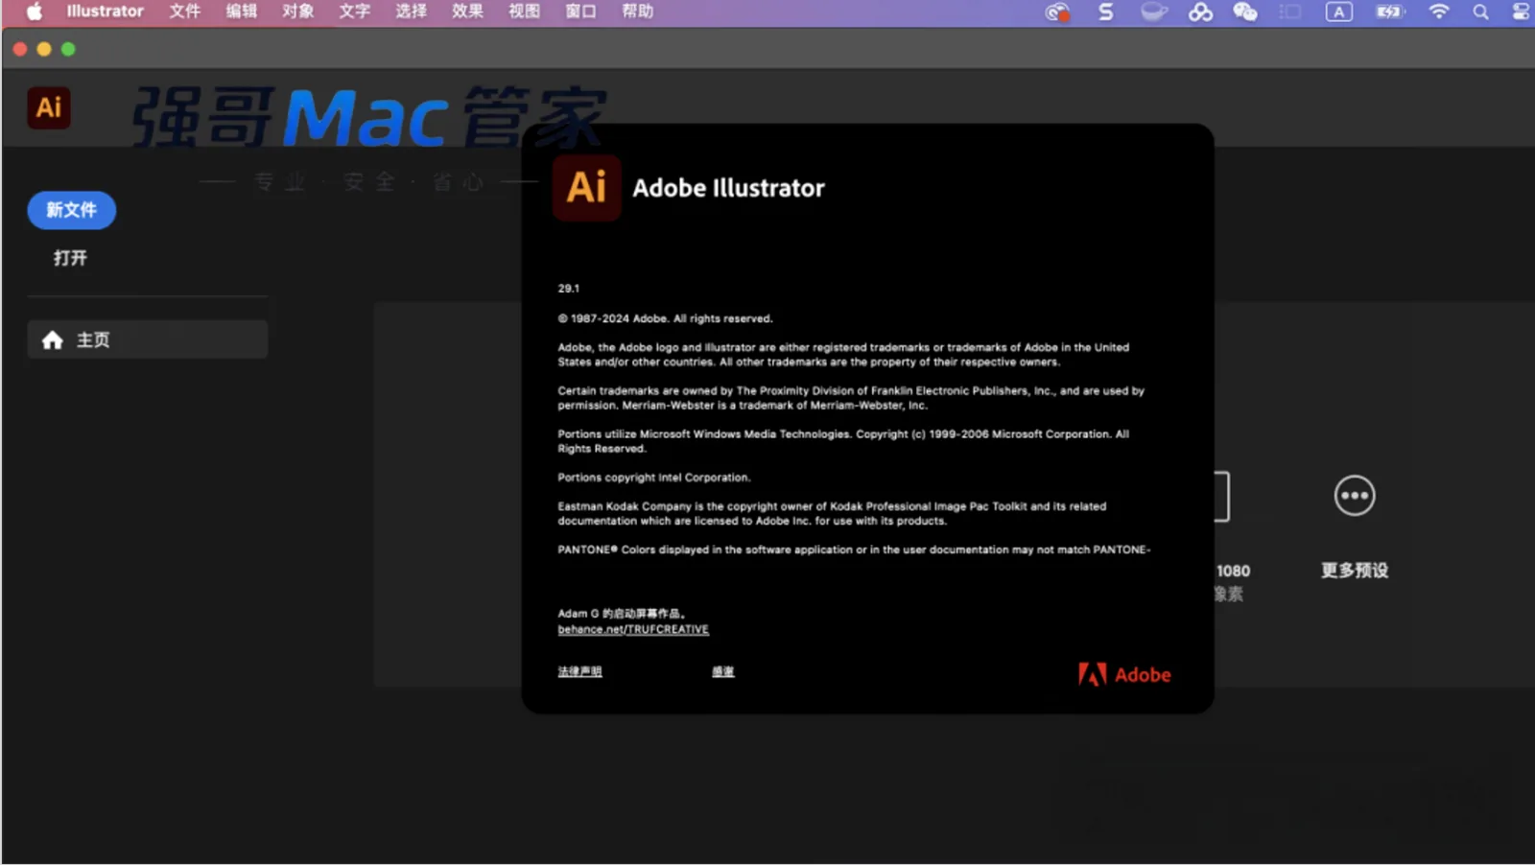Open the 对象 menu
This screenshot has height=865, width=1535.
(x=297, y=12)
